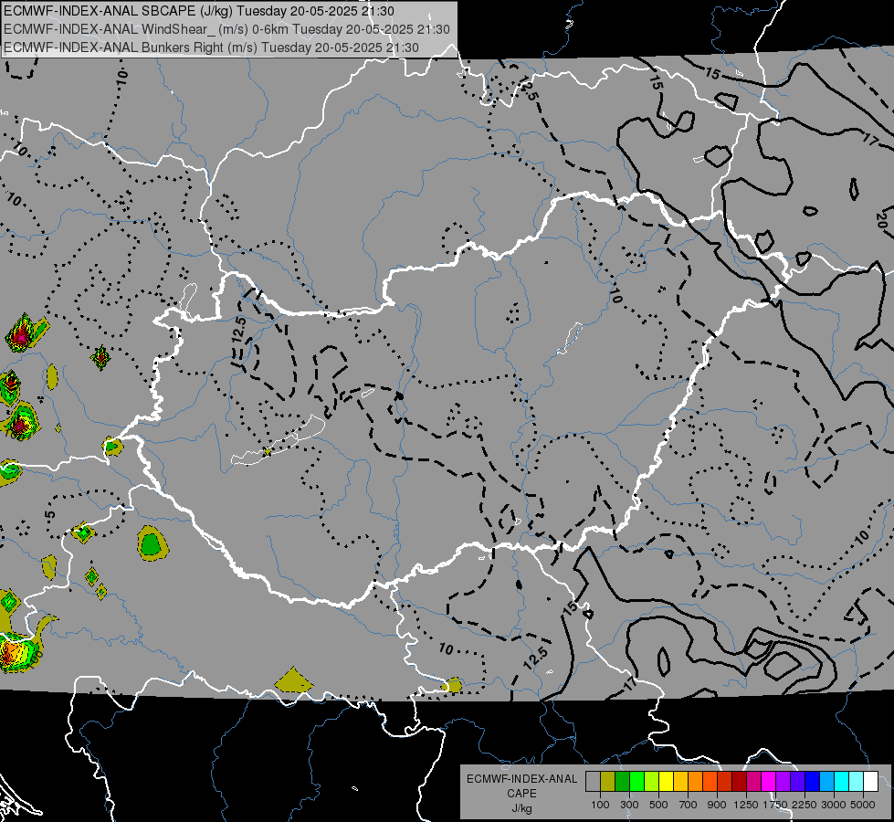Click the 1250 legend tick label

pyautogui.click(x=746, y=805)
